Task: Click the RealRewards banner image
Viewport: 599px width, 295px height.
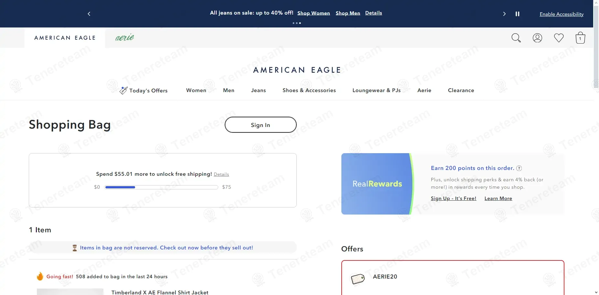Action: 377,184
